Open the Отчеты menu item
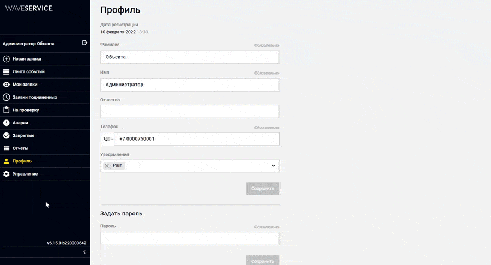Image resolution: width=491 pixels, height=265 pixels. (21, 148)
